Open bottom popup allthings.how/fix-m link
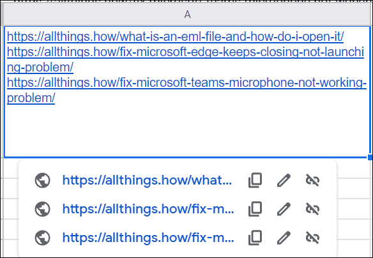The height and width of the screenshot is (258, 373). click(x=148, y=238)
